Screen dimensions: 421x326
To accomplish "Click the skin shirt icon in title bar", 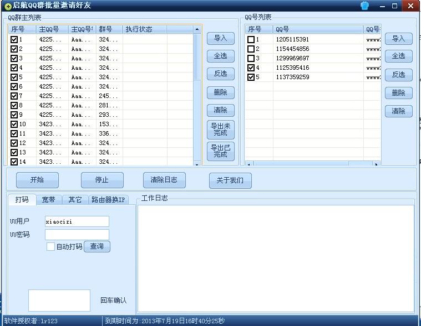I will [364, 6].
